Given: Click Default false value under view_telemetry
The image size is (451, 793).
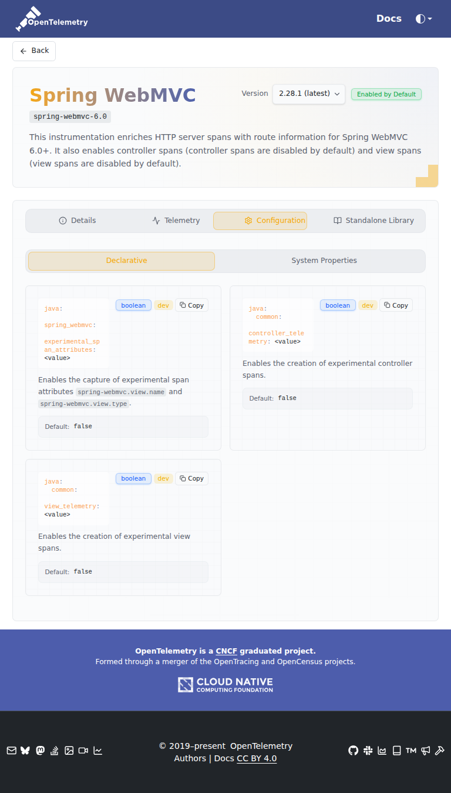Looking at the screenshot, I should (x=123, y=572).
